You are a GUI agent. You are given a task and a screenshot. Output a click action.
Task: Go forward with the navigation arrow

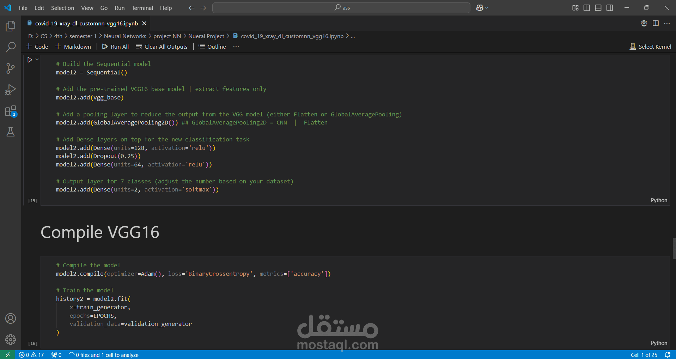[203, 8]
